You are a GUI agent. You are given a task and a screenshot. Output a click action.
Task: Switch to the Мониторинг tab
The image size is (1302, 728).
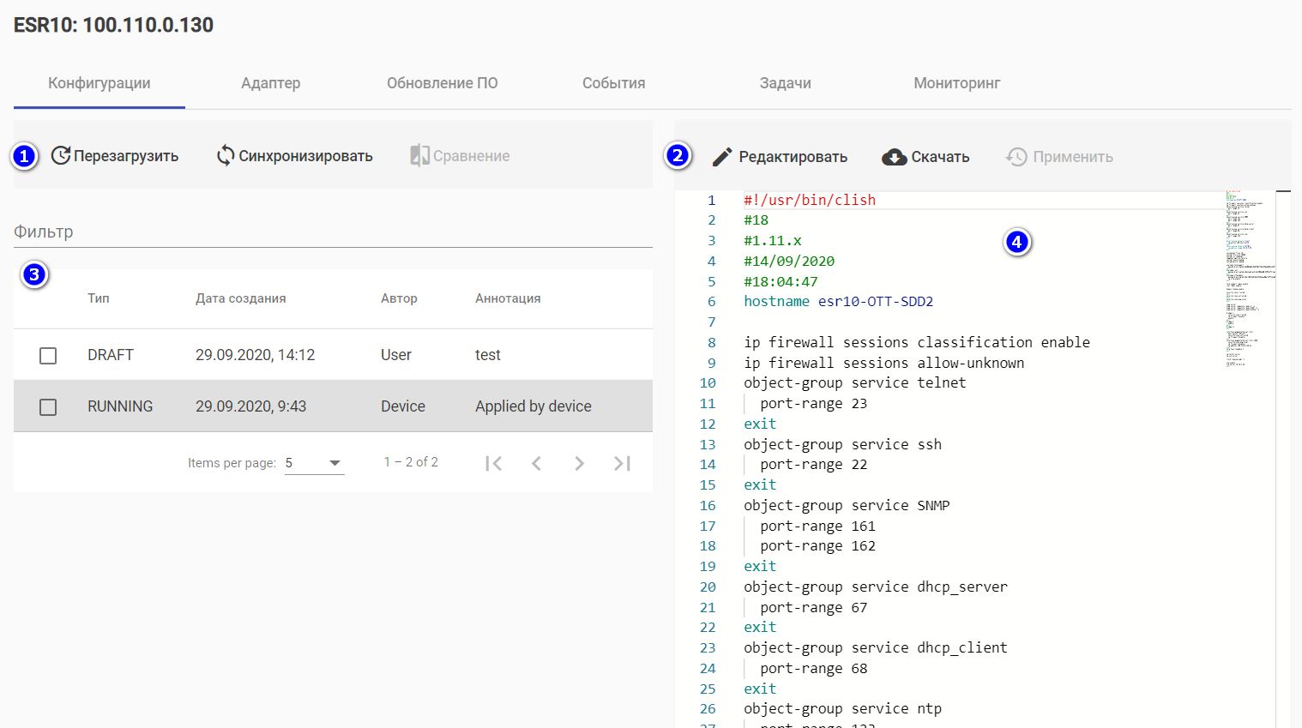click(x=956, y=83)
